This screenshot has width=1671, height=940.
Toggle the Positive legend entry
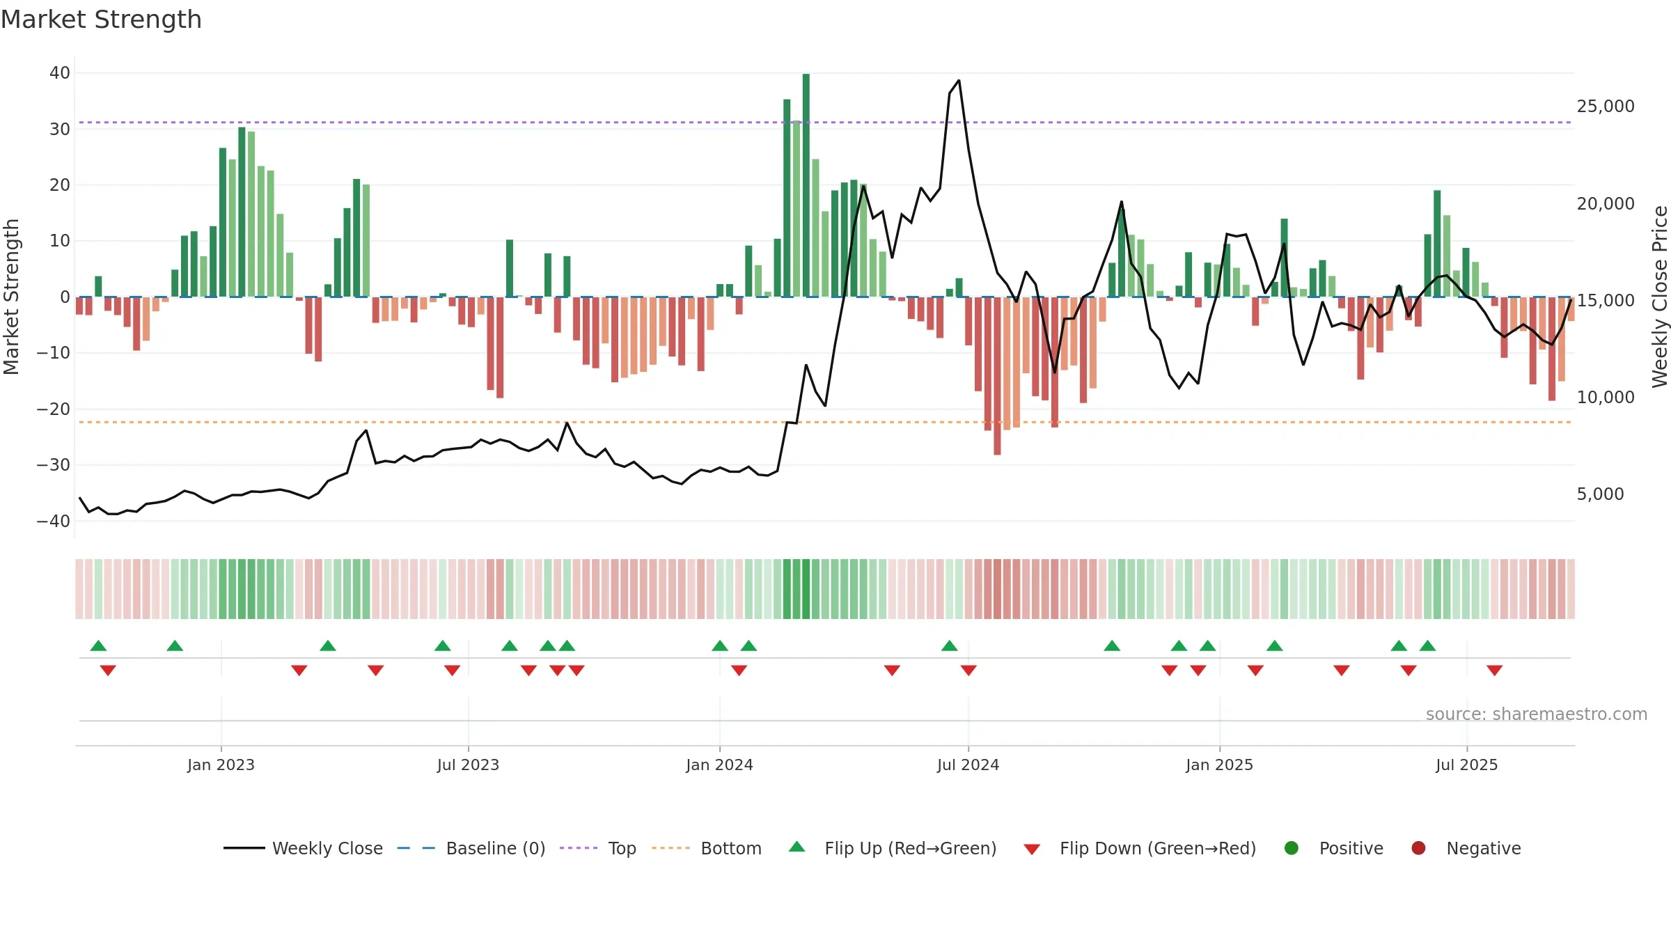click(x=1333, y=848)
